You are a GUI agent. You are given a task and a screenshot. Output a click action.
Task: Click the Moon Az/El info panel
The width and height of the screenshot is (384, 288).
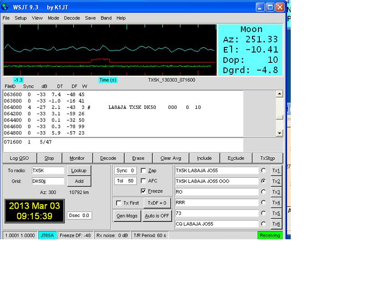pyautogui.click(x=250, y=50)
